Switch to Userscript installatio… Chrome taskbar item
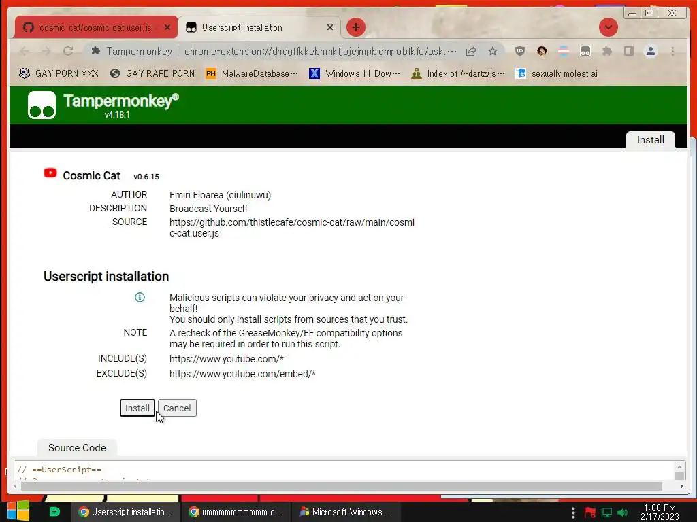This screenshot has height=522, width=697. [126, 512]
